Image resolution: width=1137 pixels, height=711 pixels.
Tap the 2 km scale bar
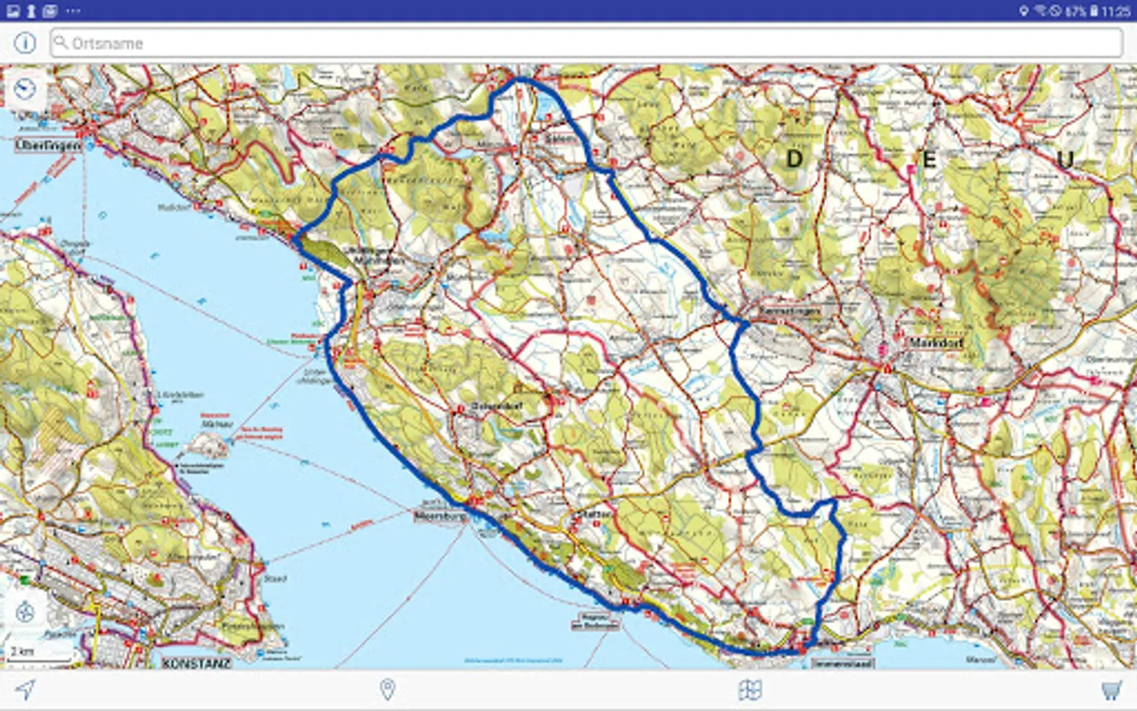[x=39, y=653]
